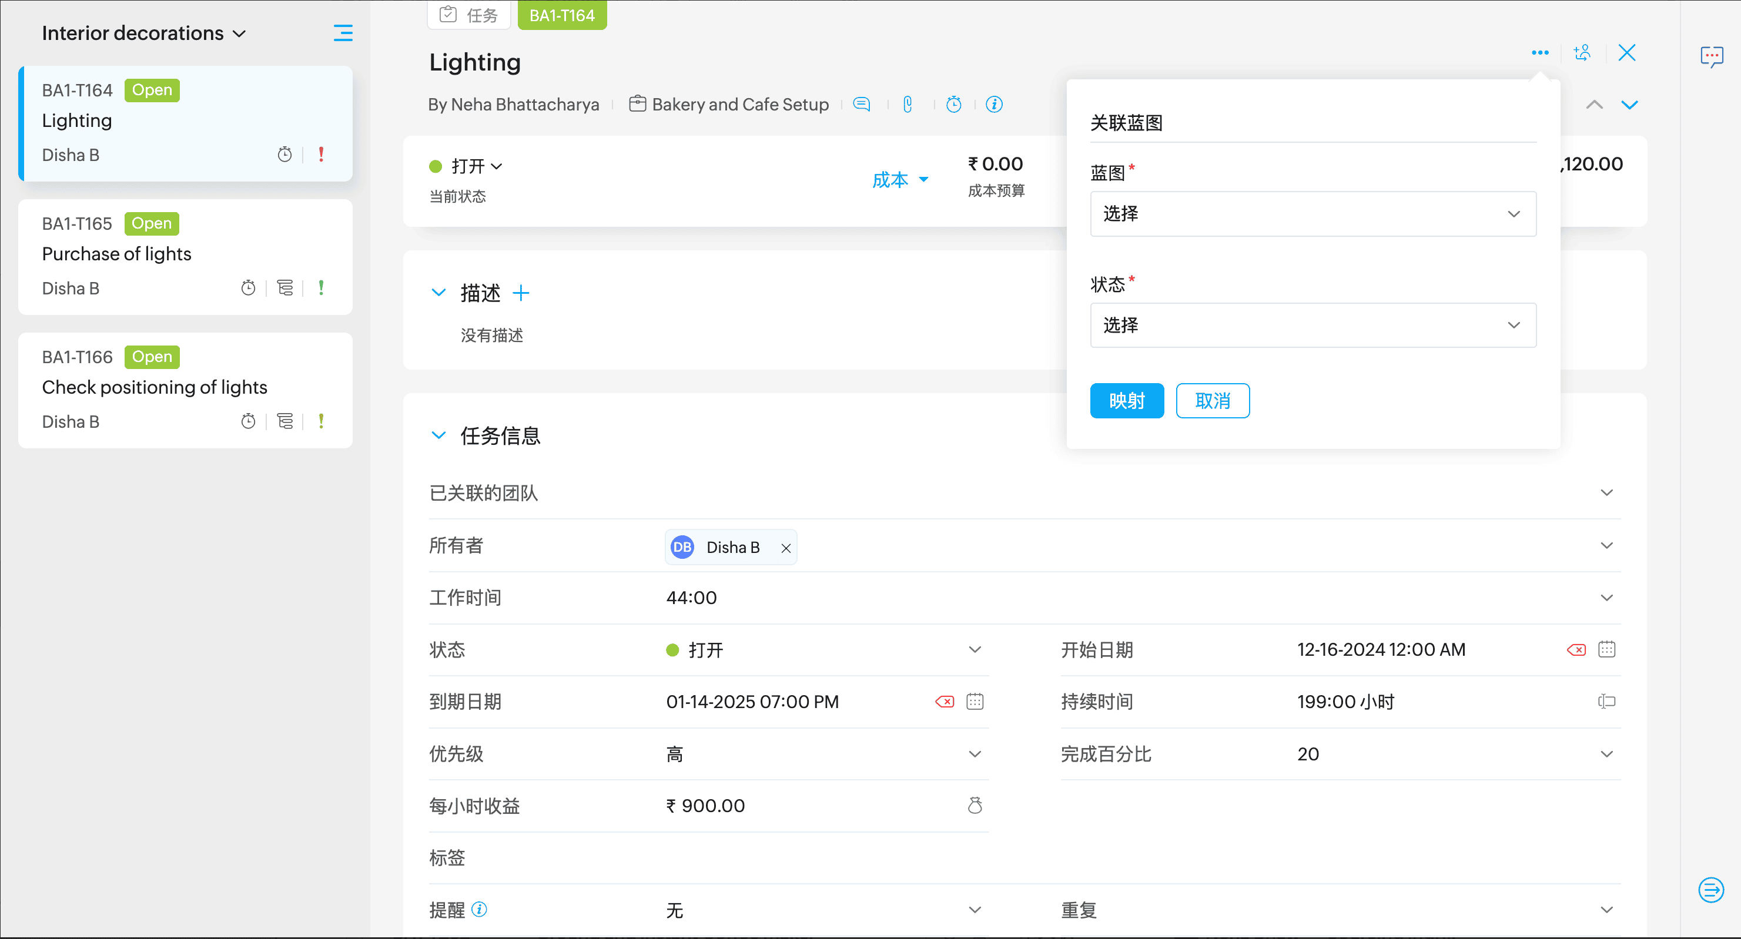Collapse the 描述 section chevron

pyautogui.click(x=438, y=293)
